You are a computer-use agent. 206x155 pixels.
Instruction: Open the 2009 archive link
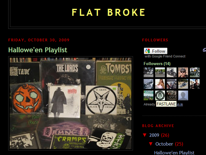(154, 135)
